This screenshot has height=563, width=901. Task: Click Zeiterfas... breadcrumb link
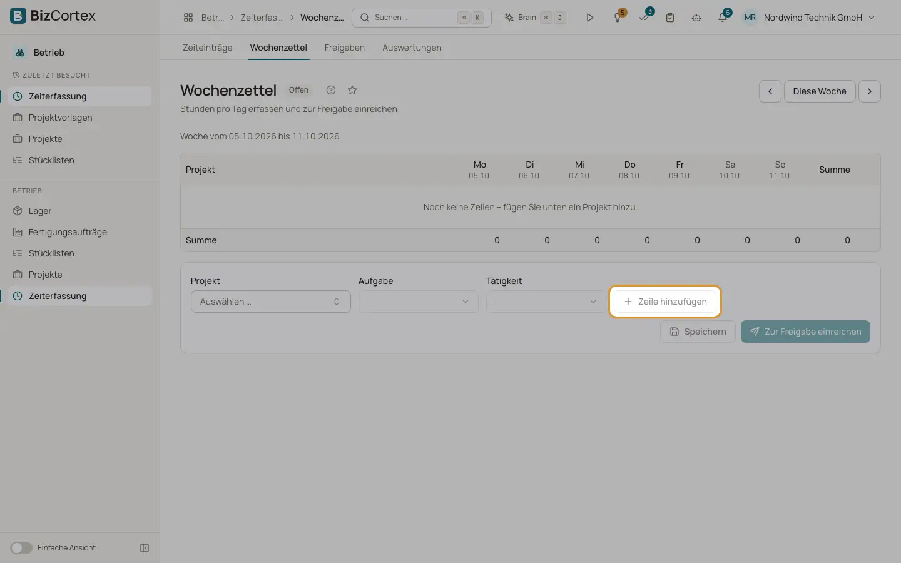click(x=262, y=18)
